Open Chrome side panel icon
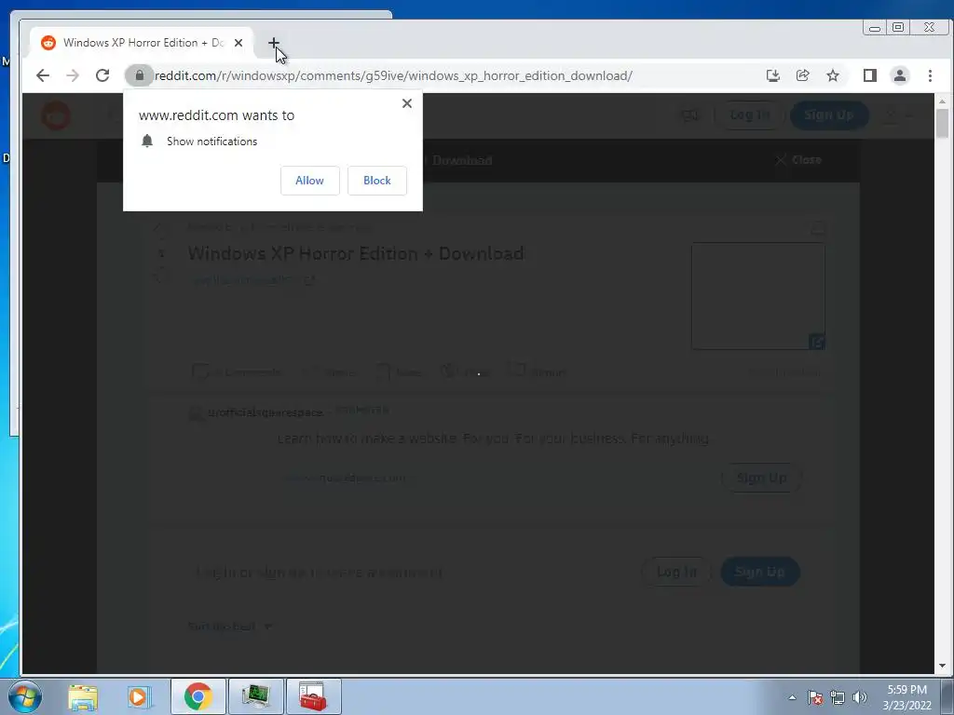 pyautogui.click(x=870, y=75)
